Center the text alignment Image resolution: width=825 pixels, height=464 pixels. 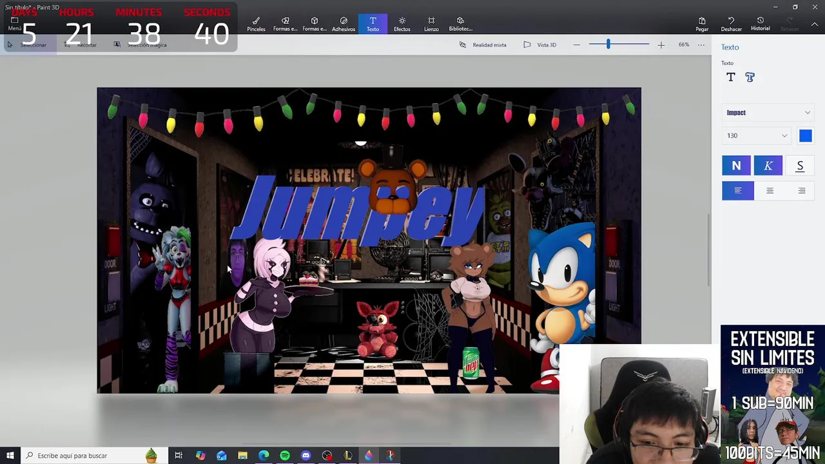tap(770, 191)
